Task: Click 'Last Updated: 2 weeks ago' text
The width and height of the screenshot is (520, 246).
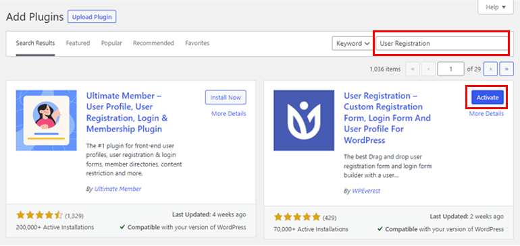Action: [x=467, y=216]
